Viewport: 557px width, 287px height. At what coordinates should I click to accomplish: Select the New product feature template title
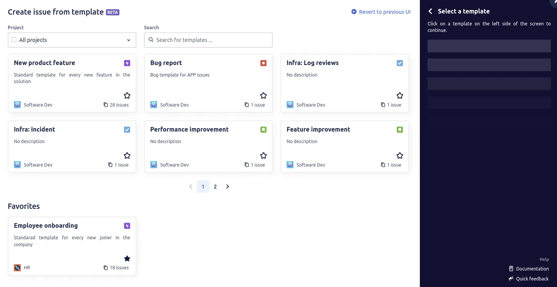(44, 63)
